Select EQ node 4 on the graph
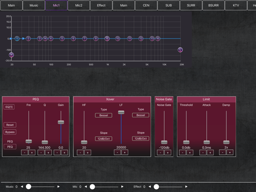The height and width of the screenshot is (192, 256). (51, 38)
